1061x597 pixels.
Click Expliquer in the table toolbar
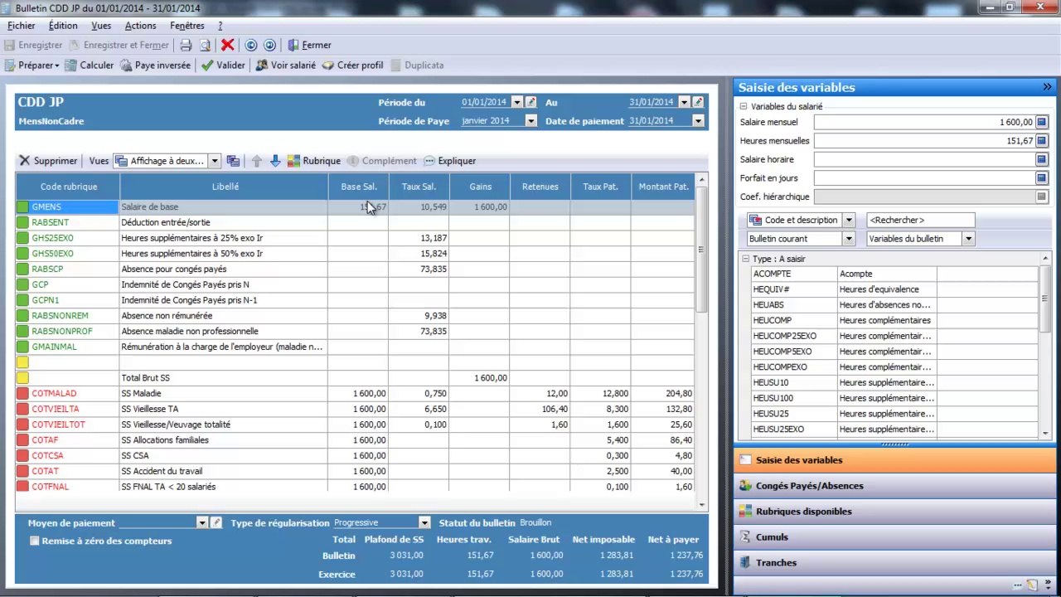pos(449,161)
